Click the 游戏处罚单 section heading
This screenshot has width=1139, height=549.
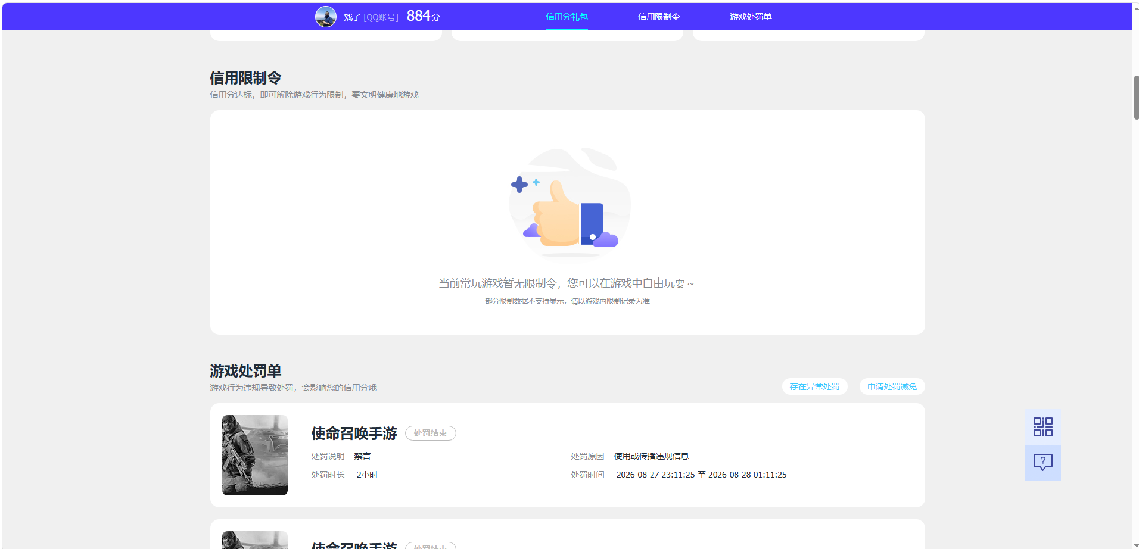(245, 371)
